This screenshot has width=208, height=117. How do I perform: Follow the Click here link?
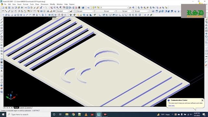click(x=171, y=106)
